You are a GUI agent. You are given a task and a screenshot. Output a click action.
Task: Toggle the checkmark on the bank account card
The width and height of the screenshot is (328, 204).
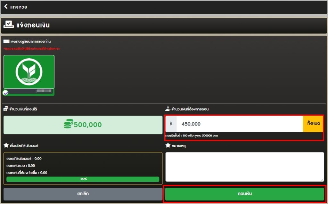6,93
